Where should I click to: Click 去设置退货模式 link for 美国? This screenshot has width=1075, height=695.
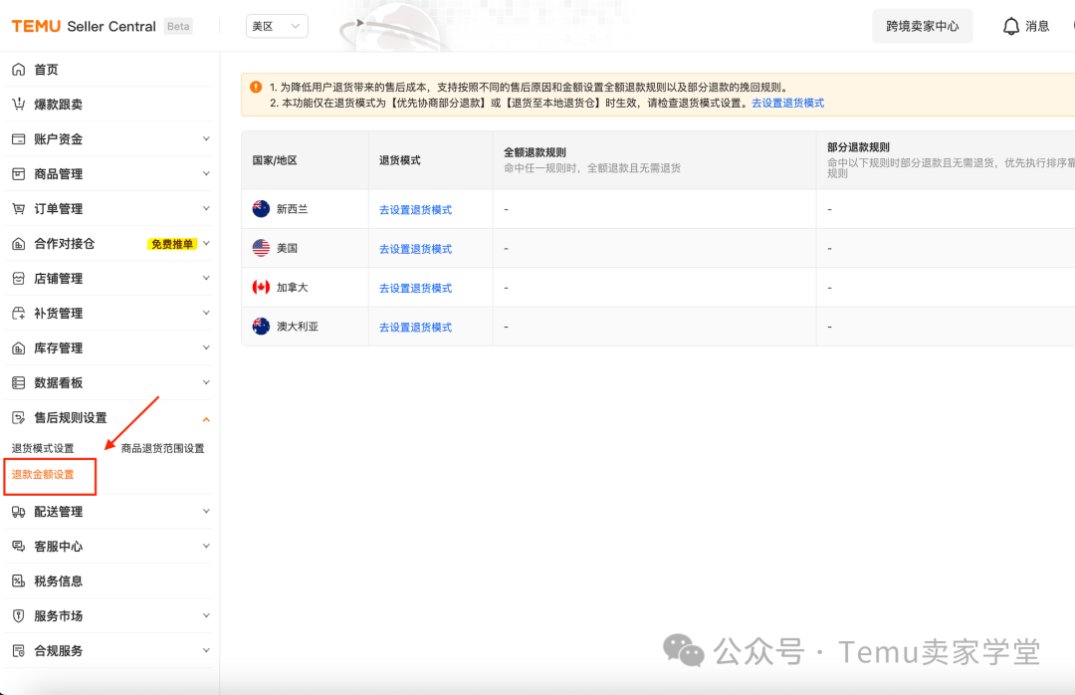click(x=415, y=249)
